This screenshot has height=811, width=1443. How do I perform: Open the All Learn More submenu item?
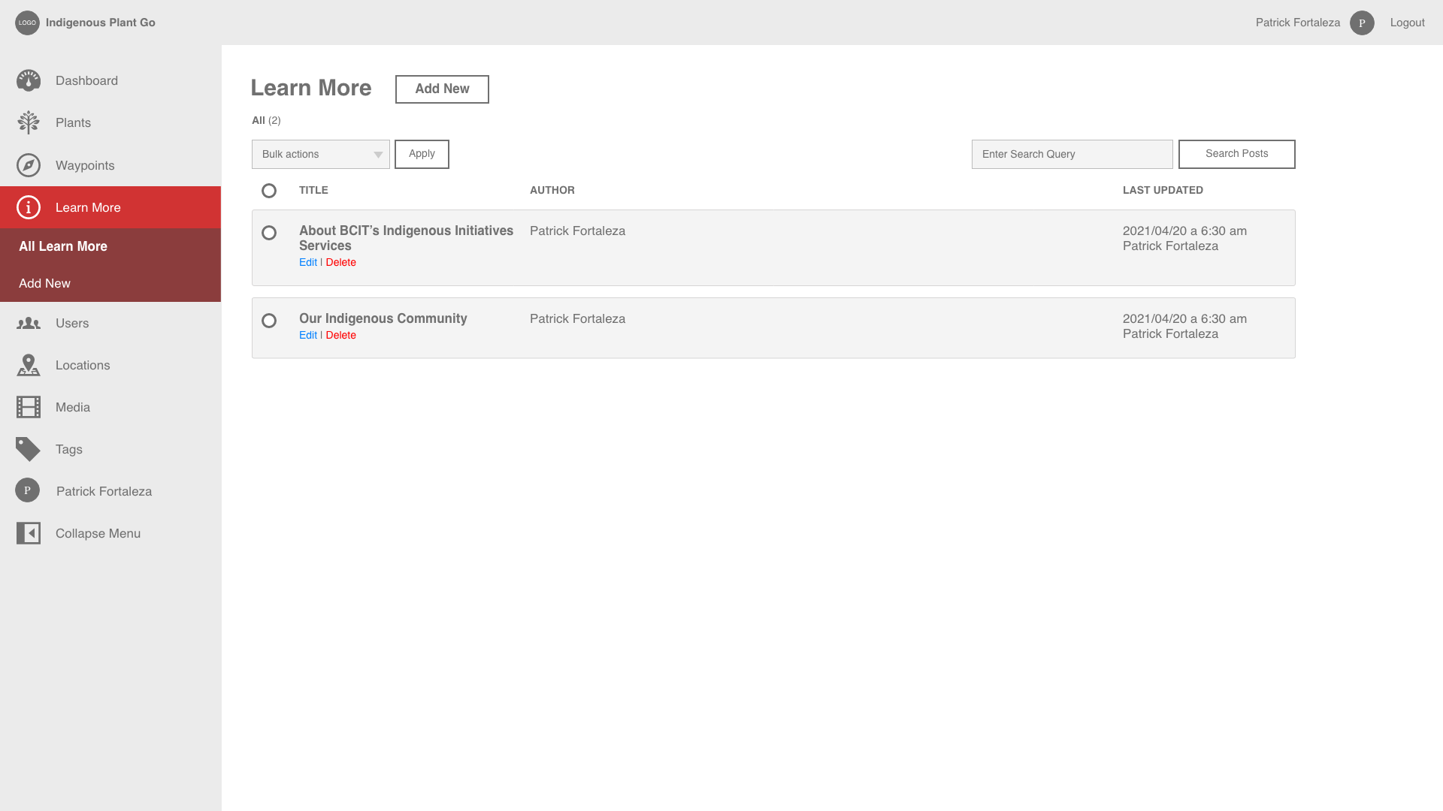coord(63,246)
